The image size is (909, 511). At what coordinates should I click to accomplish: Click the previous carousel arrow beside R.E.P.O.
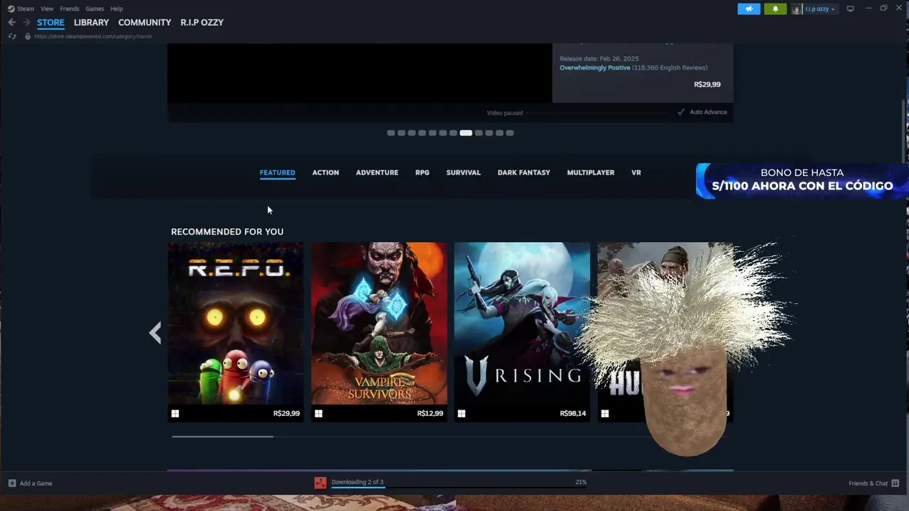tap(155, 332)
